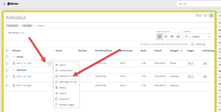Click the PDF icon of A36-11-311.pdf
Image resolution: width=221 pixels, height=112 pixels.
14,76
